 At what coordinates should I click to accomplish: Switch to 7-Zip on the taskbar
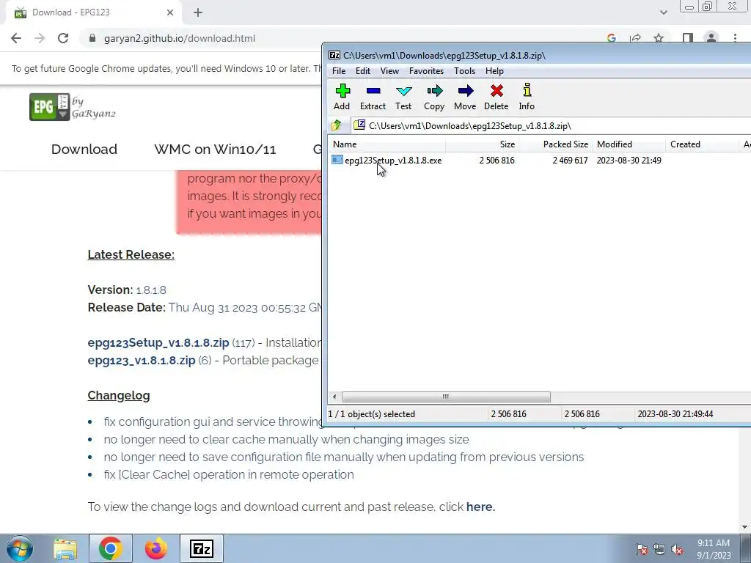202,548
